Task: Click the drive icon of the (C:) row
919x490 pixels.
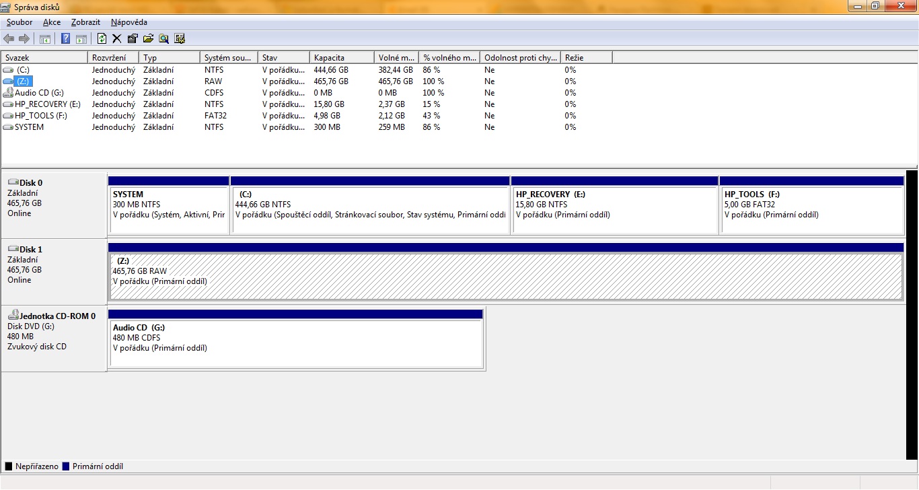Action: click(x=8, y=70)
